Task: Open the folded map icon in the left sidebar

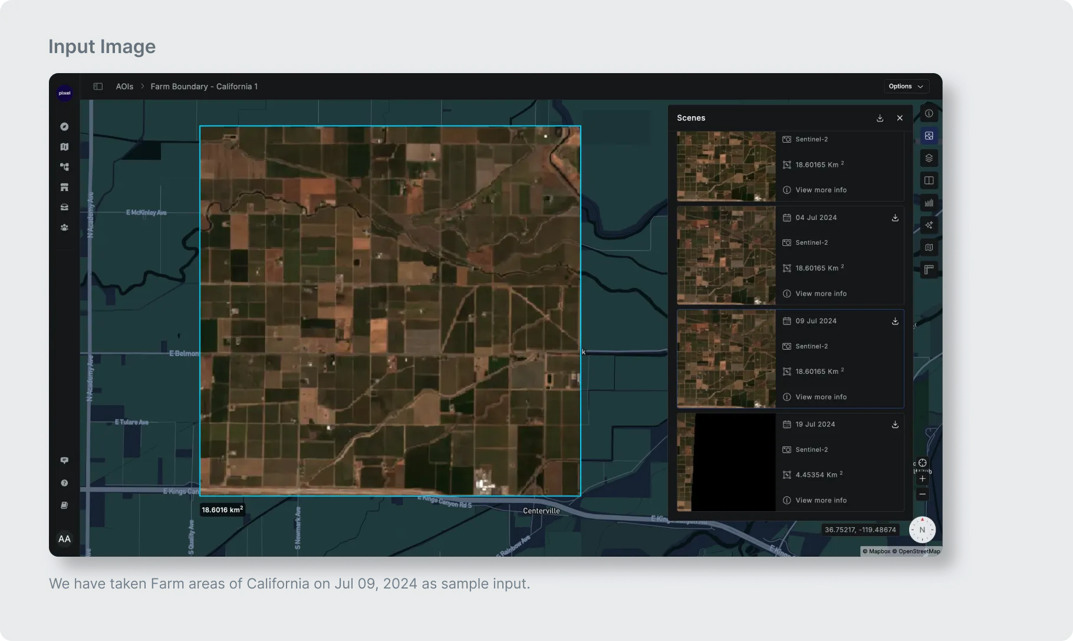Action: pyautogui.click(x=64, y=147)
